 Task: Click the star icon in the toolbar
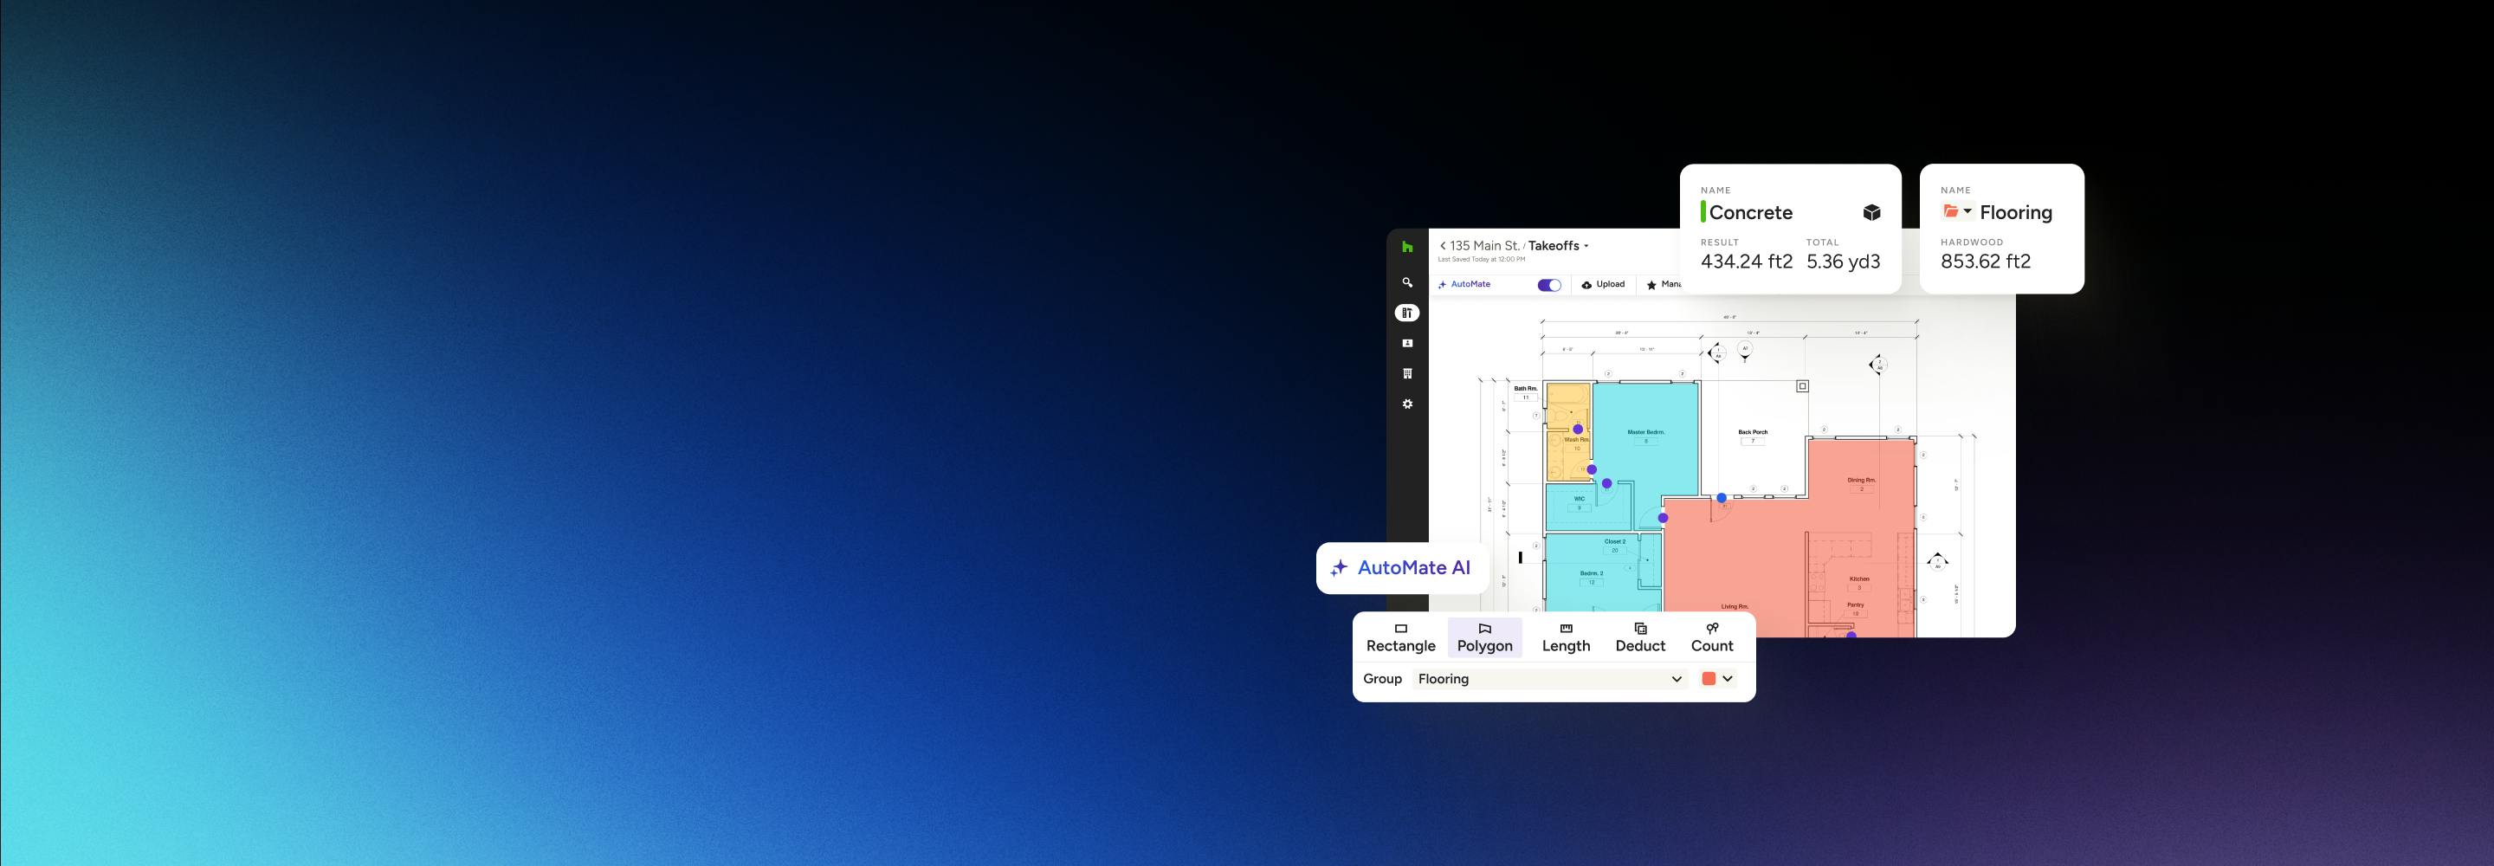(x=1651, y=285)
